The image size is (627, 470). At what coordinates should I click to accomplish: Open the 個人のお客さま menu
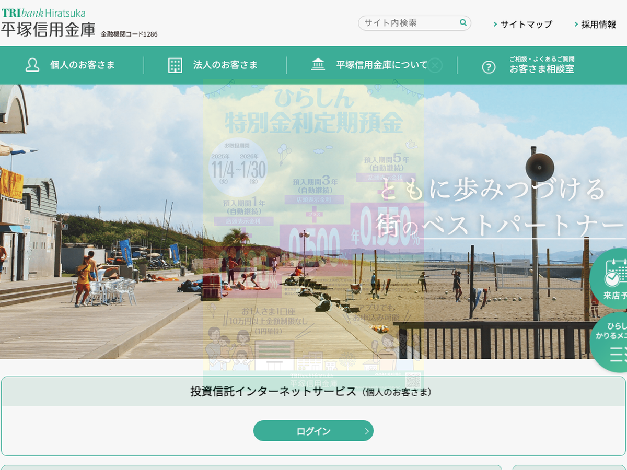click(82, 65)
